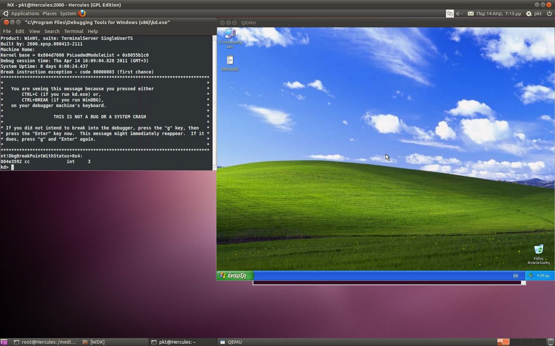This screenshot has height=346, width=555.
Task: Open the power session menu icon
Action: (x=549, y=13)
